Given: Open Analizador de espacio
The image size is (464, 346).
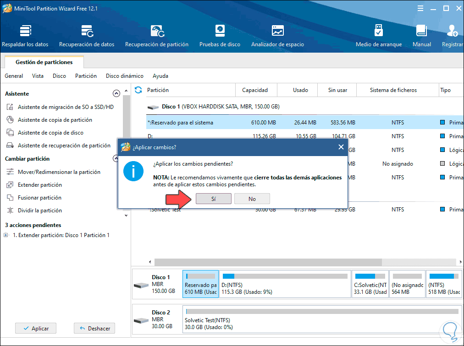Looking at the screenshot, I should [277, 36].
